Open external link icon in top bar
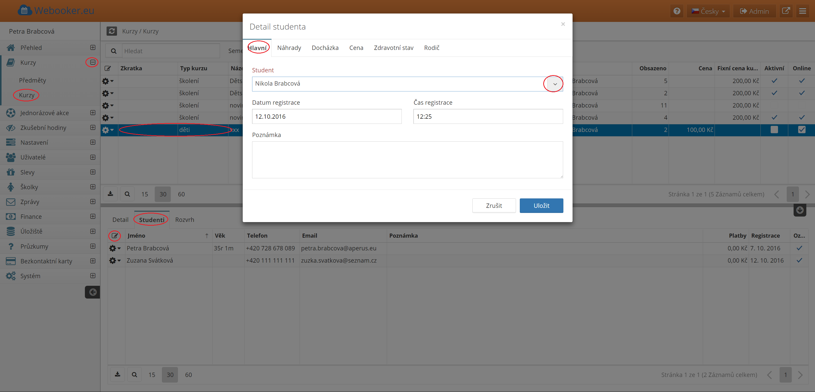The image size is (815, 392). [786, 11]
